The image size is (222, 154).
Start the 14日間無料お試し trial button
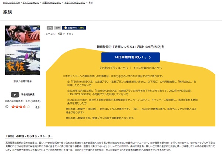[131, 57]
